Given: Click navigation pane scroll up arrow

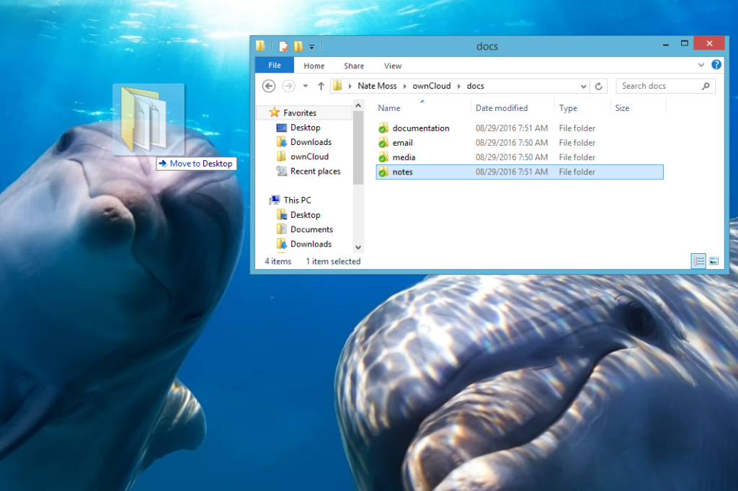Looking at the screenshot, I should (x=358, y=105).
